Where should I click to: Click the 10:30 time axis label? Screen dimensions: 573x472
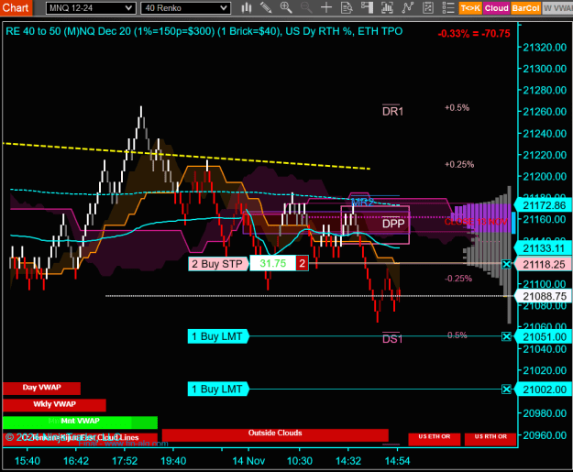pyautogui.click(x=300, y=461)
